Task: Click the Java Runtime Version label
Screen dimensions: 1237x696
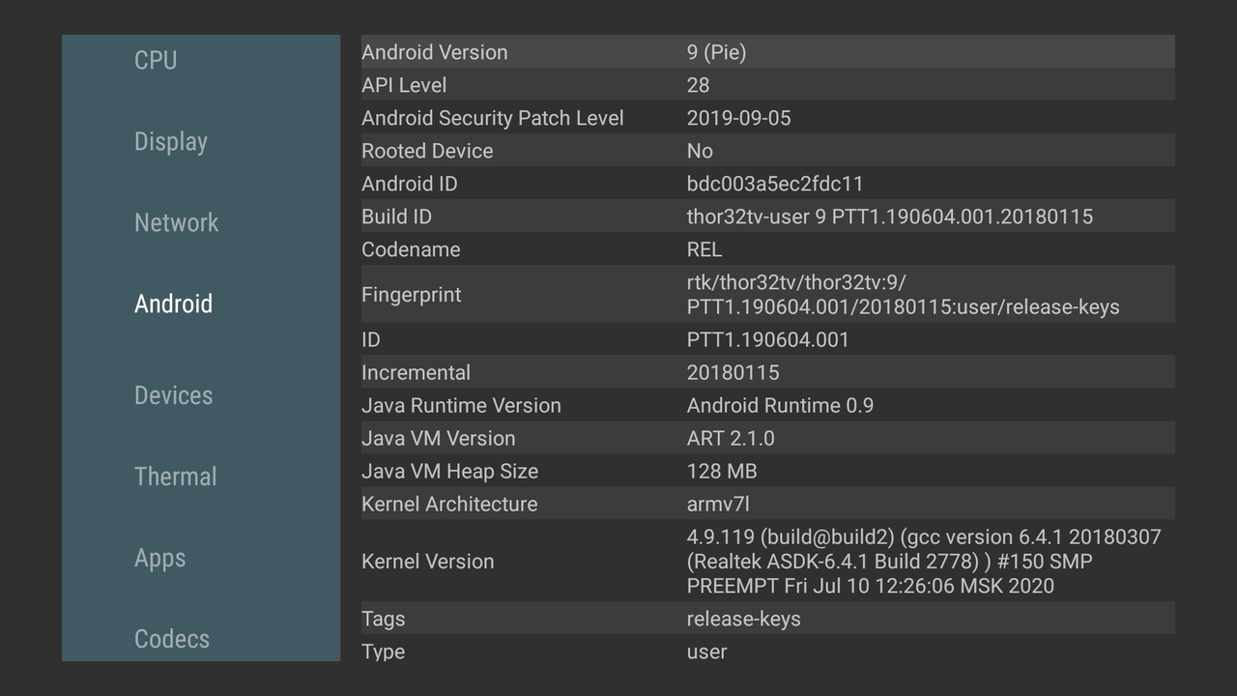Action: coord(461,405)
